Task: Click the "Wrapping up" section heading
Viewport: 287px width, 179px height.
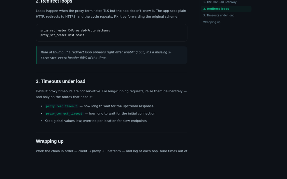Action: tap(50, 141)
